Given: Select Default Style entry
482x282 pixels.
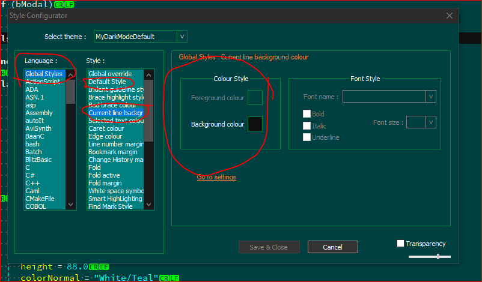Looking at the screenshot, I should coord(115,82).
